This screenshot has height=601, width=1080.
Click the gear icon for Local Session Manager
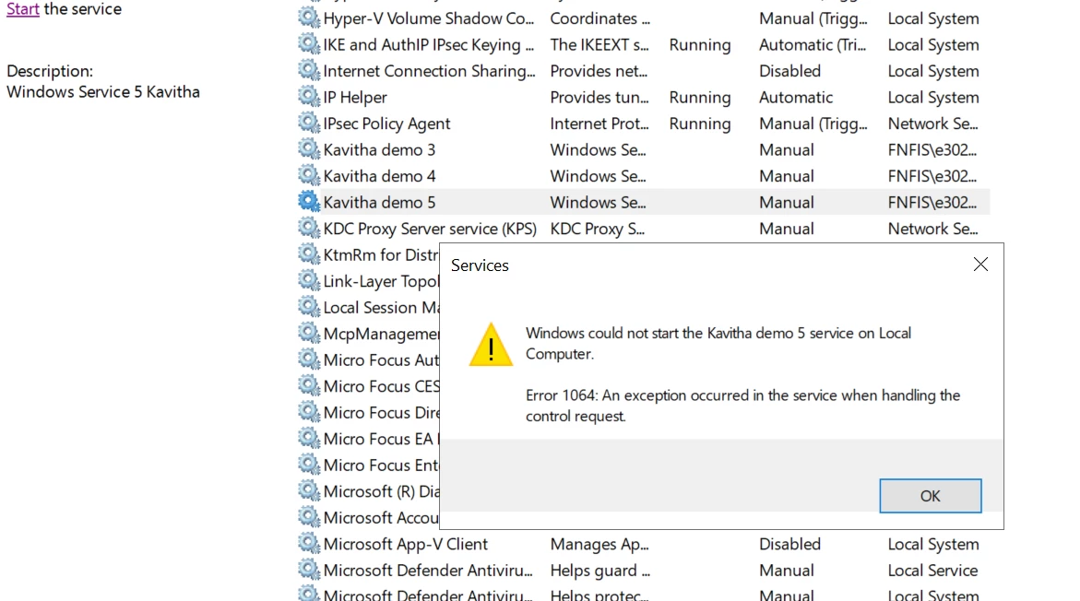coord(309,306)
